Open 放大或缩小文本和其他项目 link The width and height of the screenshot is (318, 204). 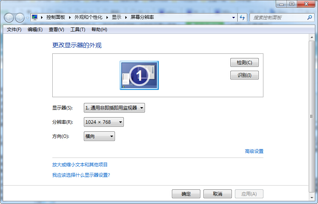[x=80, y=165]
